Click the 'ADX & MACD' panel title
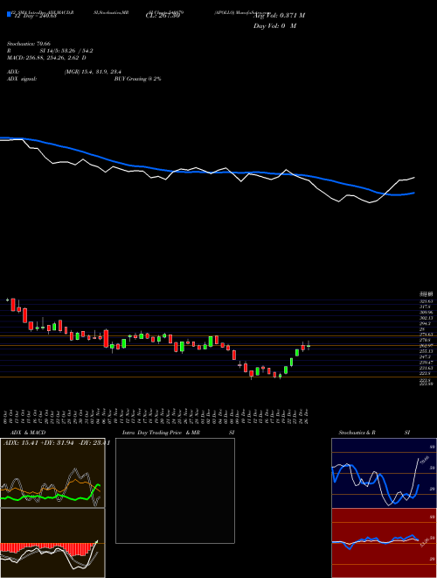Image resolution: width=437 pixels, height=578 pixels. (x=29, y=433)
